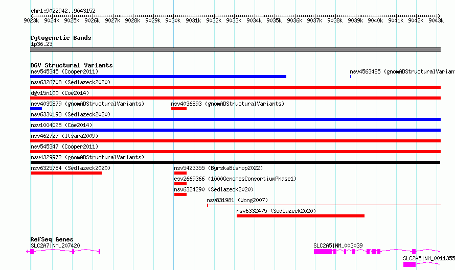Click the SLC2A5|NM_003039 gene label
Viewport: 455px width, 270px height.
[338, 246]
